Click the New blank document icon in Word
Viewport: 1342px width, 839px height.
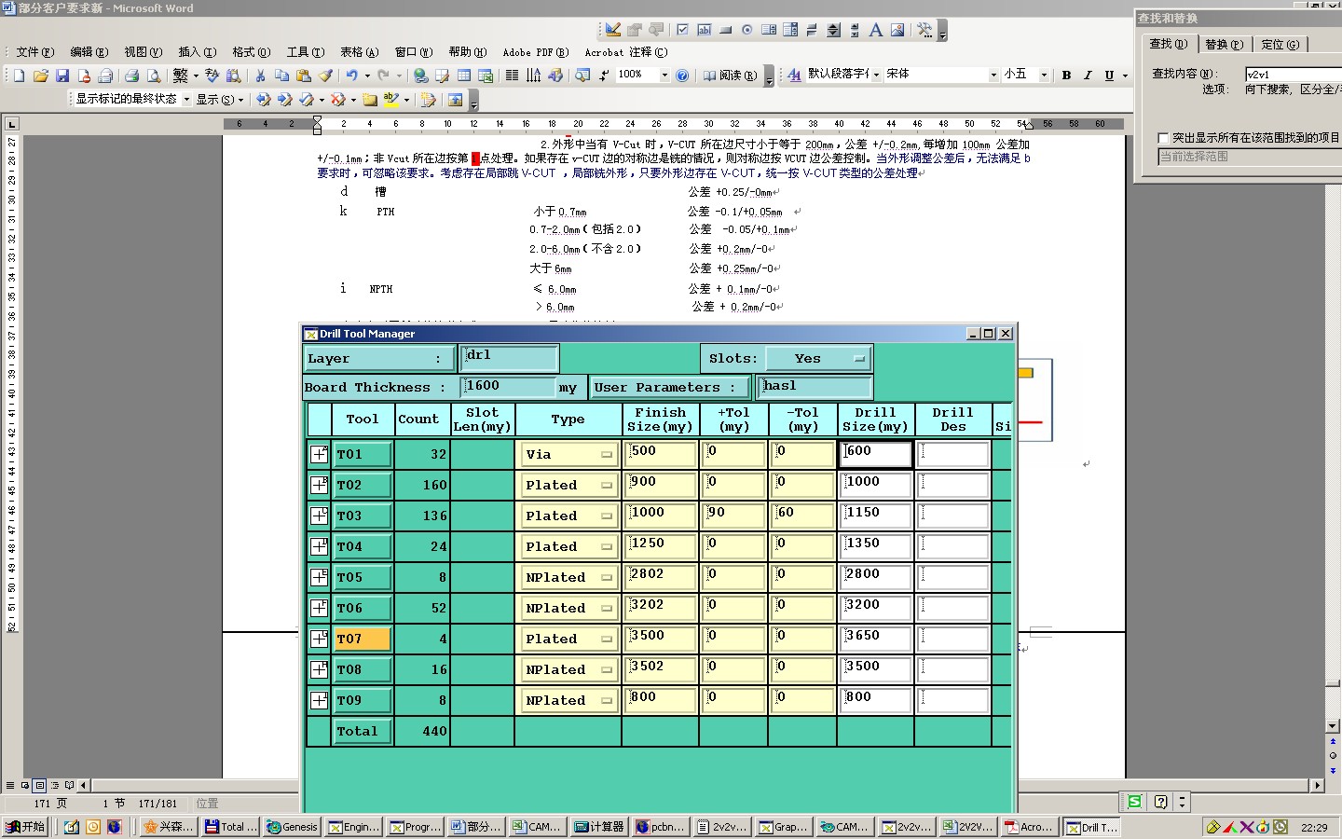point(19,76)
